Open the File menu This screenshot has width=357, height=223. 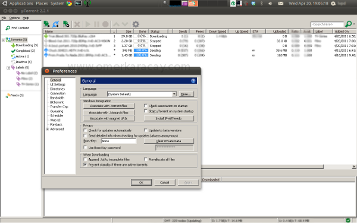(4, 18)
